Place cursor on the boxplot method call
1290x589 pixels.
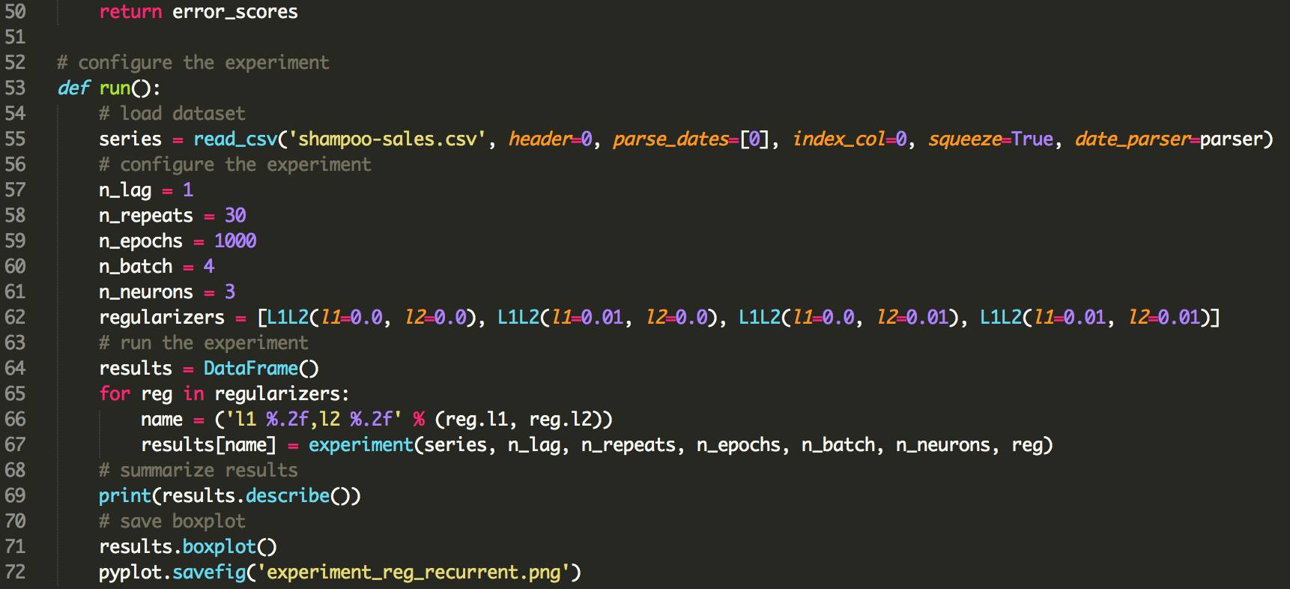(219, 547)
